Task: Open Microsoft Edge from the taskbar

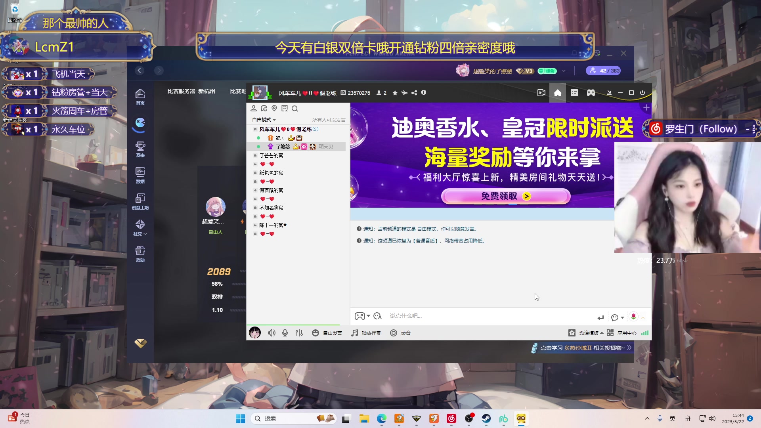Action: pos(381,418)
